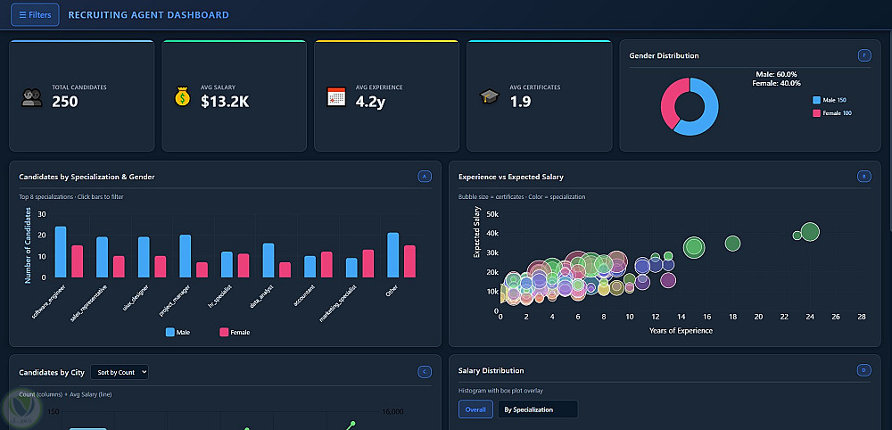This screenshot has width=892, height=430.
Task: Toggle Male series in bar chart legend
Action: (178, 332)
